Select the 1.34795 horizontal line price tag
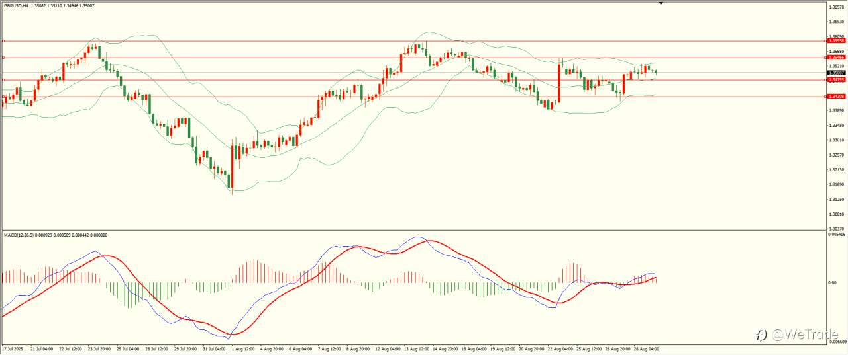The width and height of the screenshot is (848, 355). tap(836, 80)
